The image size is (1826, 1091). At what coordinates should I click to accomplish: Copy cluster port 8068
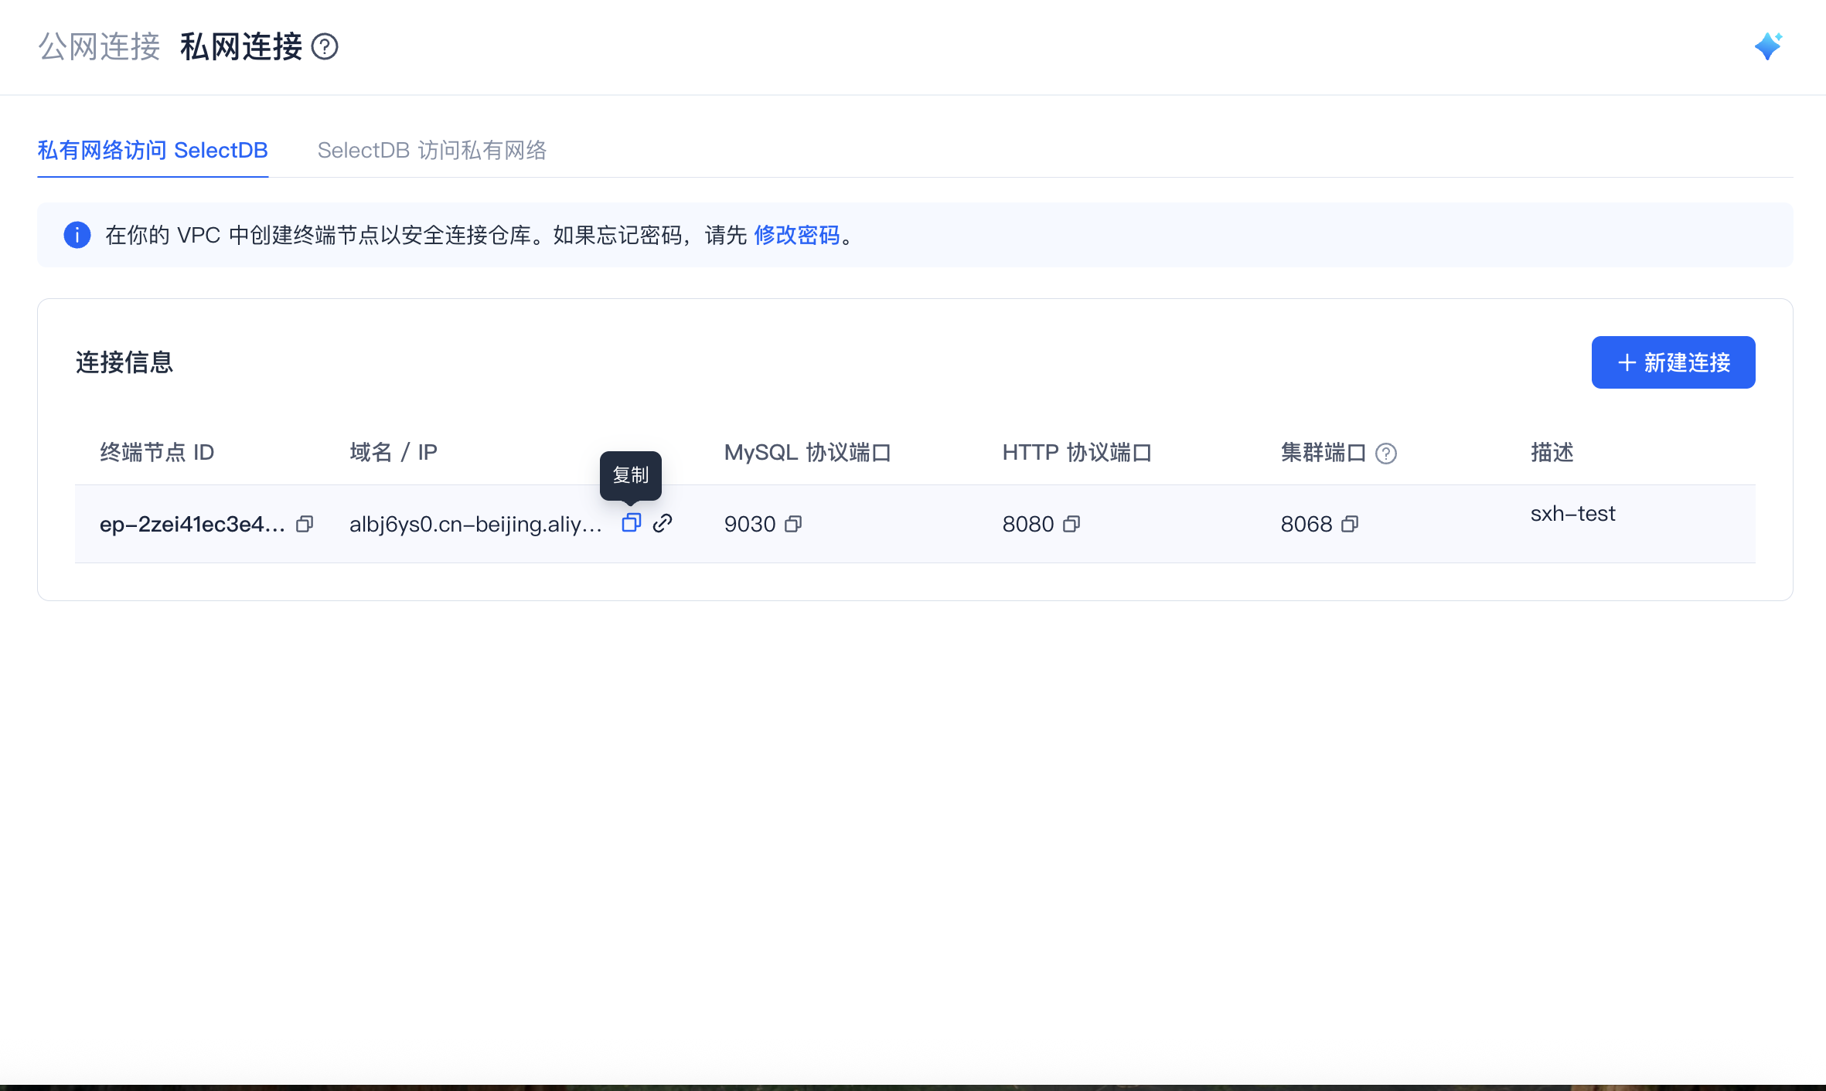coord(1350,524)
